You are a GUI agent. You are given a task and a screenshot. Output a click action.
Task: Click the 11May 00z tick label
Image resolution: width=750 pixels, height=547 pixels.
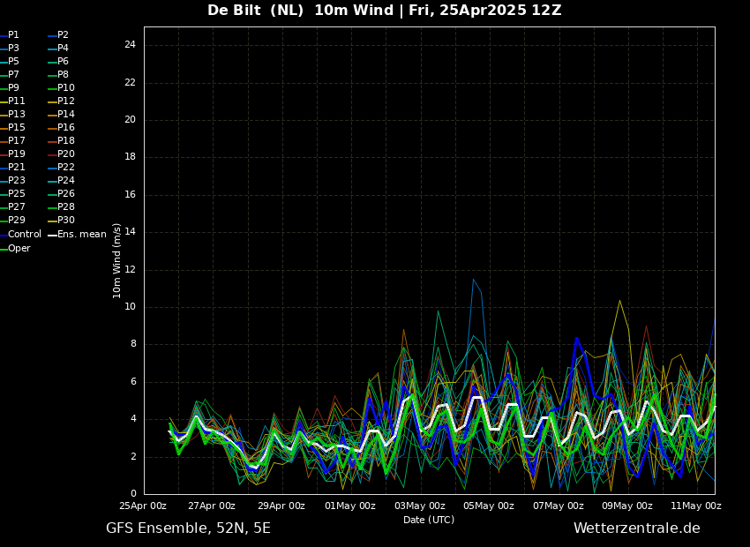pyautogui.click(x=696, y=506)
